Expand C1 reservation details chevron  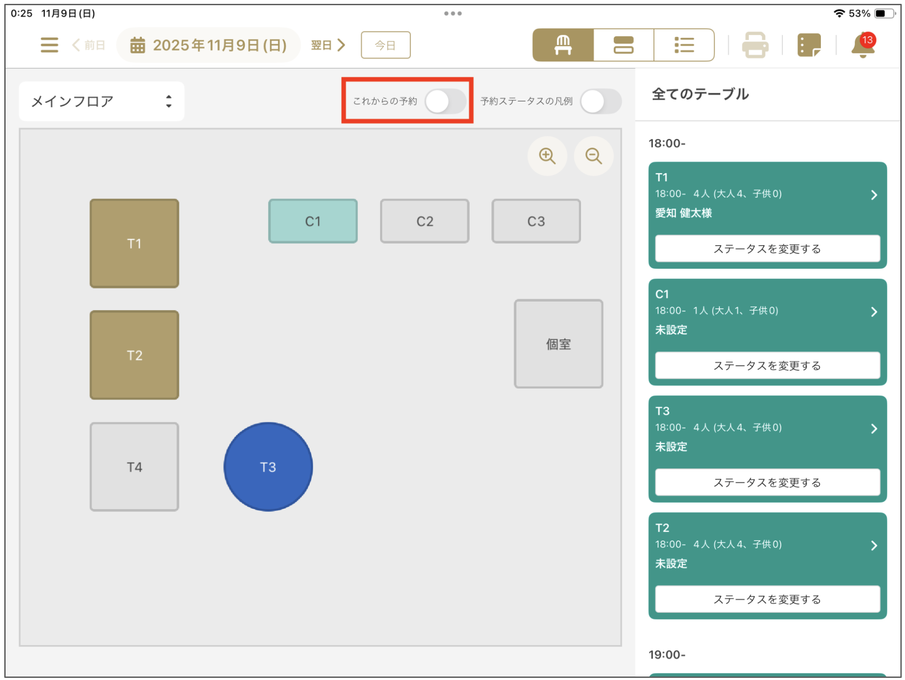(874, 312)
